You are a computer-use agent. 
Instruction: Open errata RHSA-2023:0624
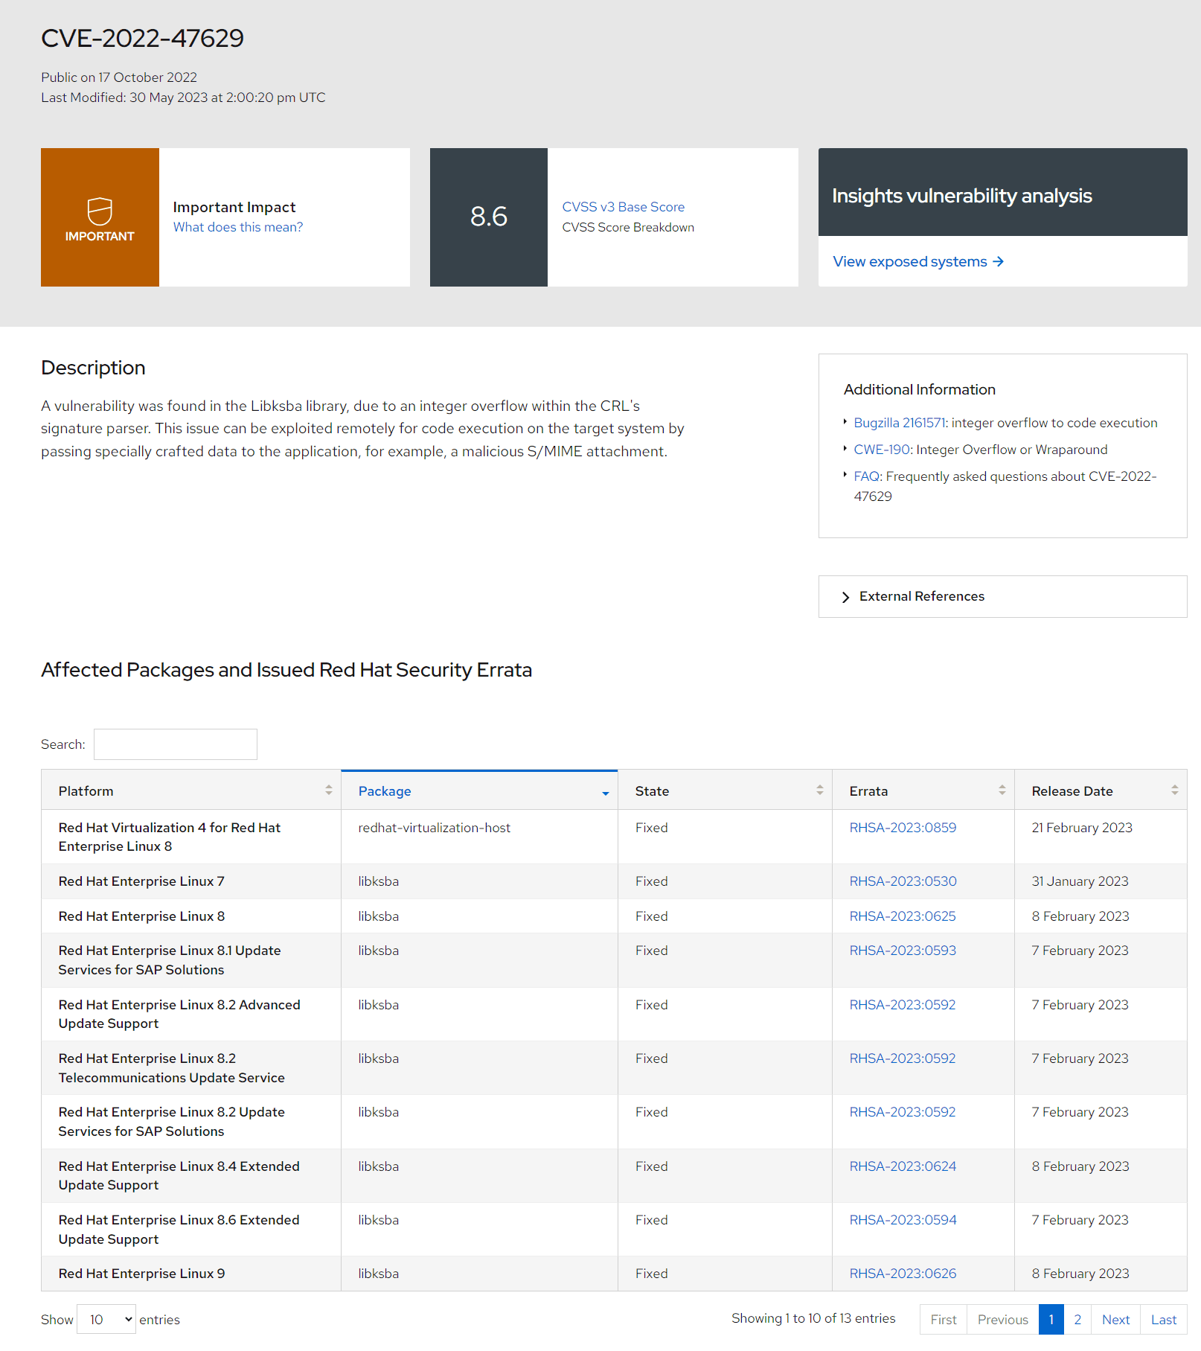coord(903,1166)
